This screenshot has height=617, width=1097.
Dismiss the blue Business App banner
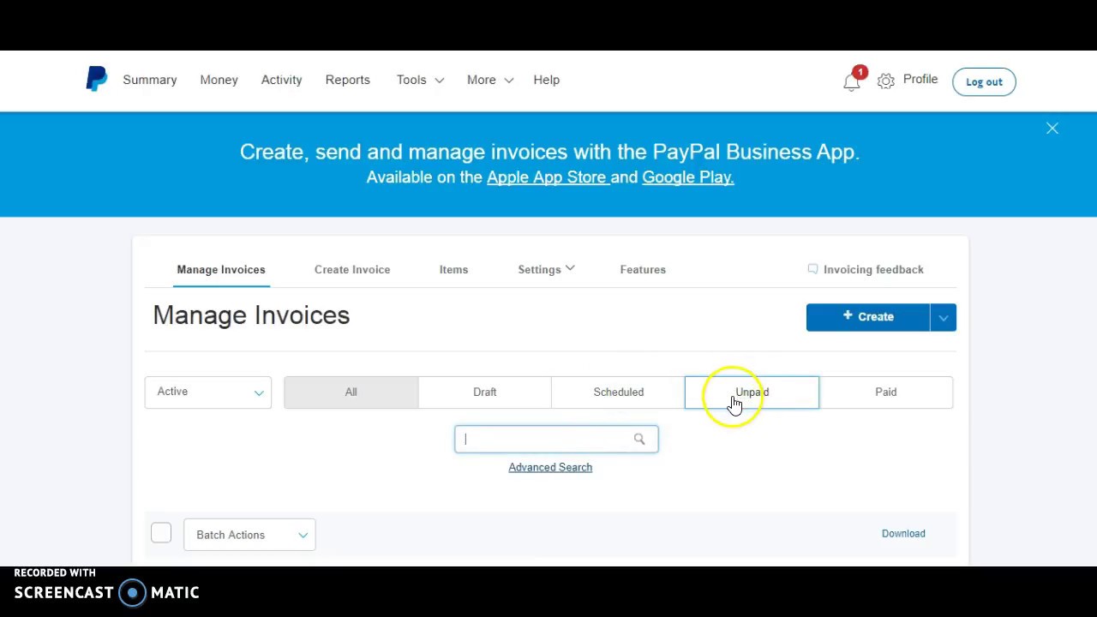pos(1052,129)
